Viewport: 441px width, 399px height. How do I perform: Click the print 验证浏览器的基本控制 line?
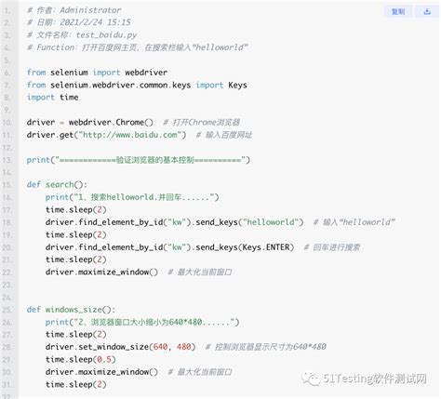[x=139, y=160]
